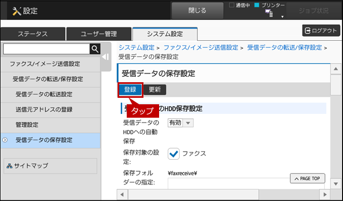Click the side menu search field
The image size is (343, 201).
[x=46, y=49]
